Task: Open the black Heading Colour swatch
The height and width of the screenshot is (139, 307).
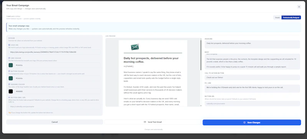Action: coord(11,91)
